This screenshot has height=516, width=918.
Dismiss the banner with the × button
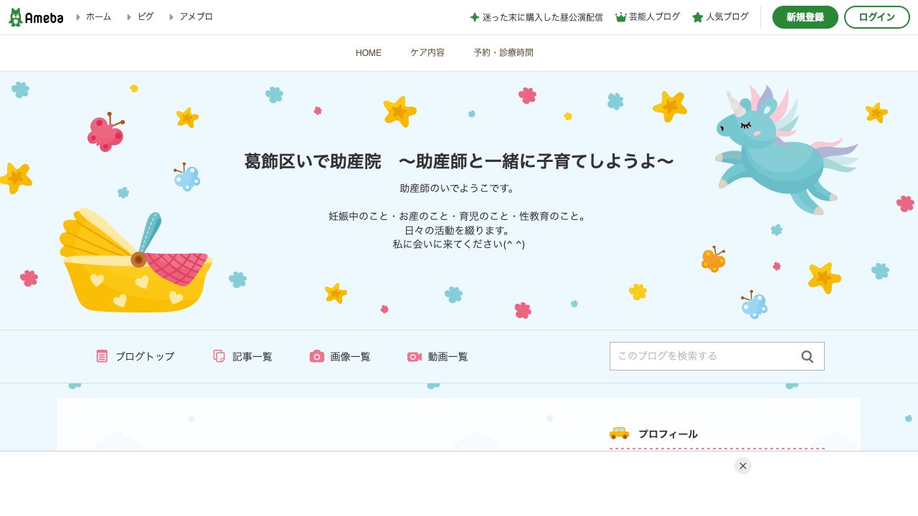[743, 466]
